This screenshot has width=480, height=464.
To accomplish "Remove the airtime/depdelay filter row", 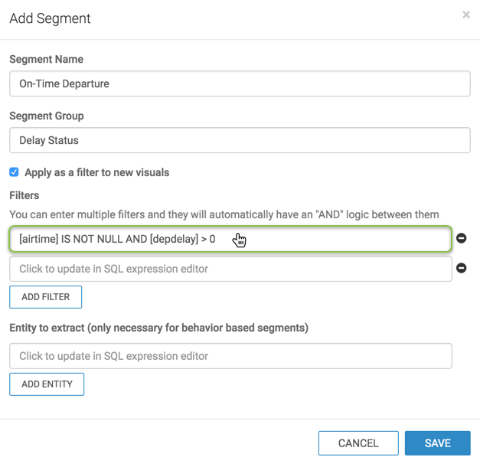I will click(462, 238).
